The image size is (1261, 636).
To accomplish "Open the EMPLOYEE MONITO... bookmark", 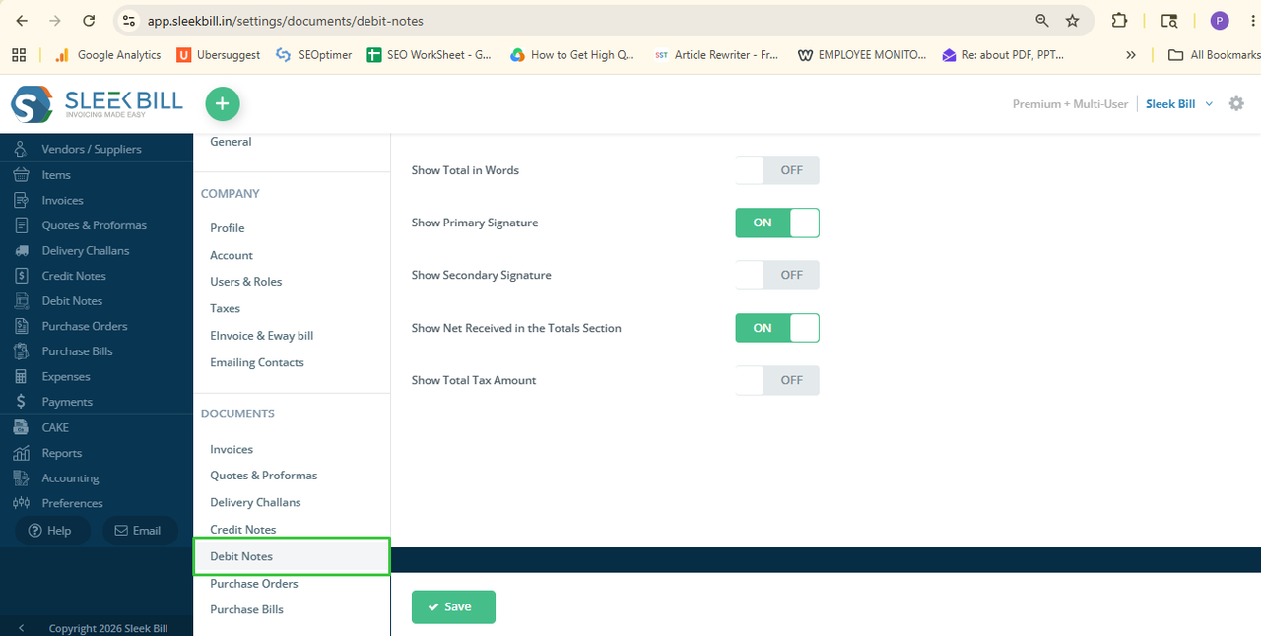I will coord(863,55).
